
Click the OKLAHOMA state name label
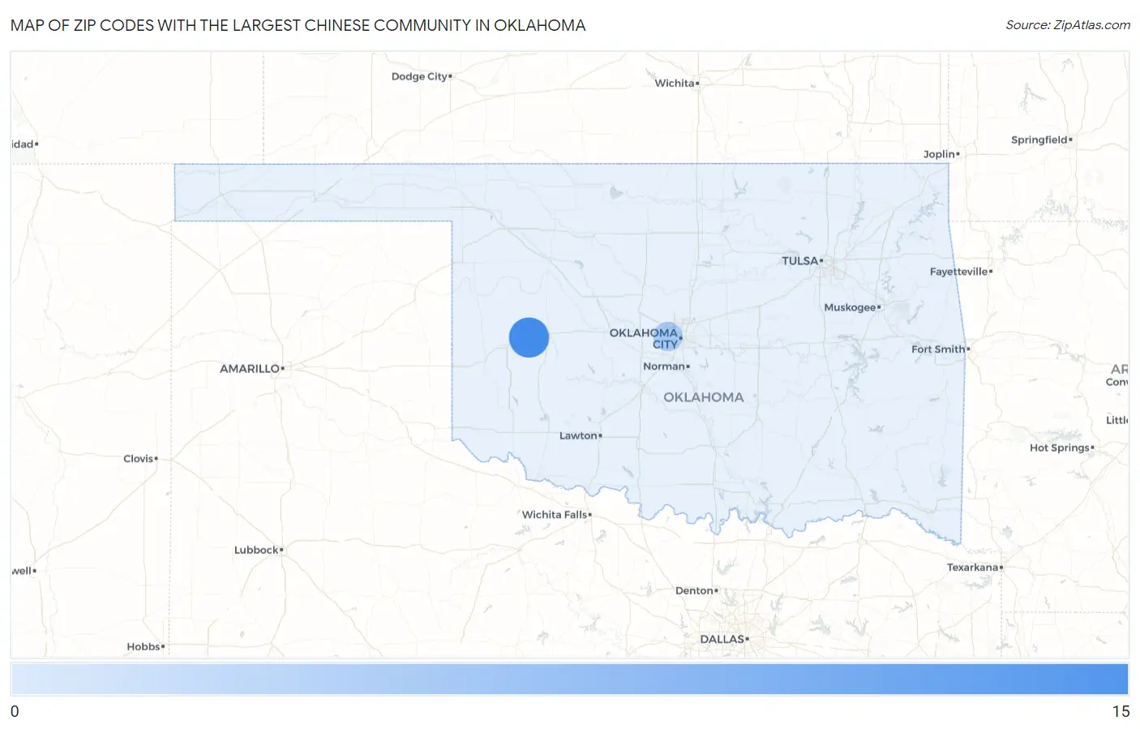tap(704, 397)
